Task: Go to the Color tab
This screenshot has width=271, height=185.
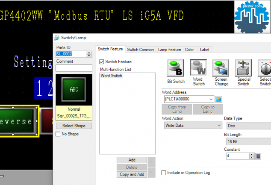Action: pyautogui.click(x=189, y=50)
